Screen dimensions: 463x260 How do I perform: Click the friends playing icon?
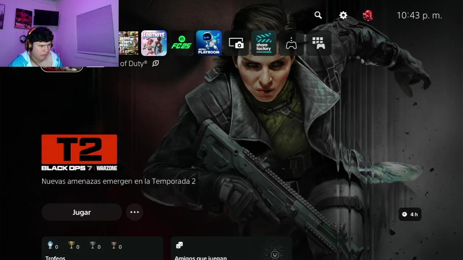[x=179, y=245]
